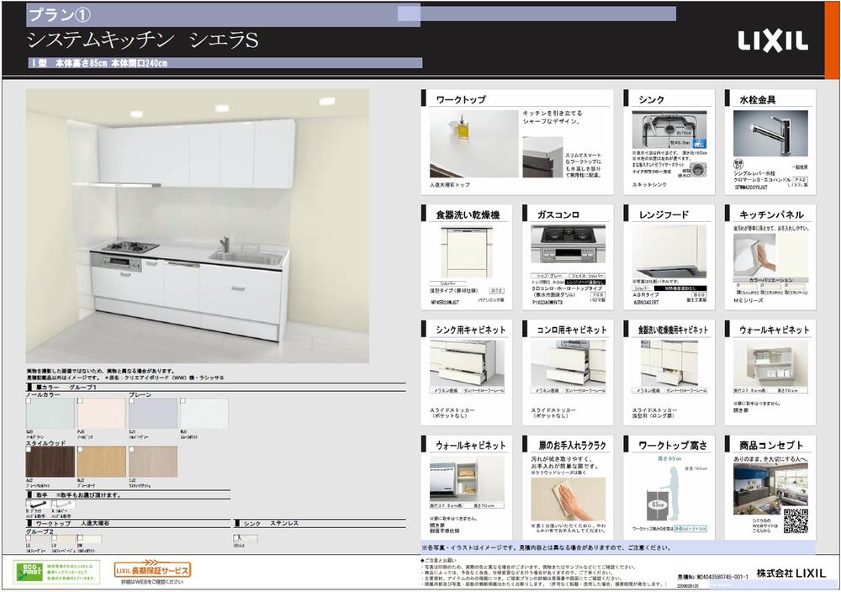Open the 商品コンセプト living room photo

770,489
